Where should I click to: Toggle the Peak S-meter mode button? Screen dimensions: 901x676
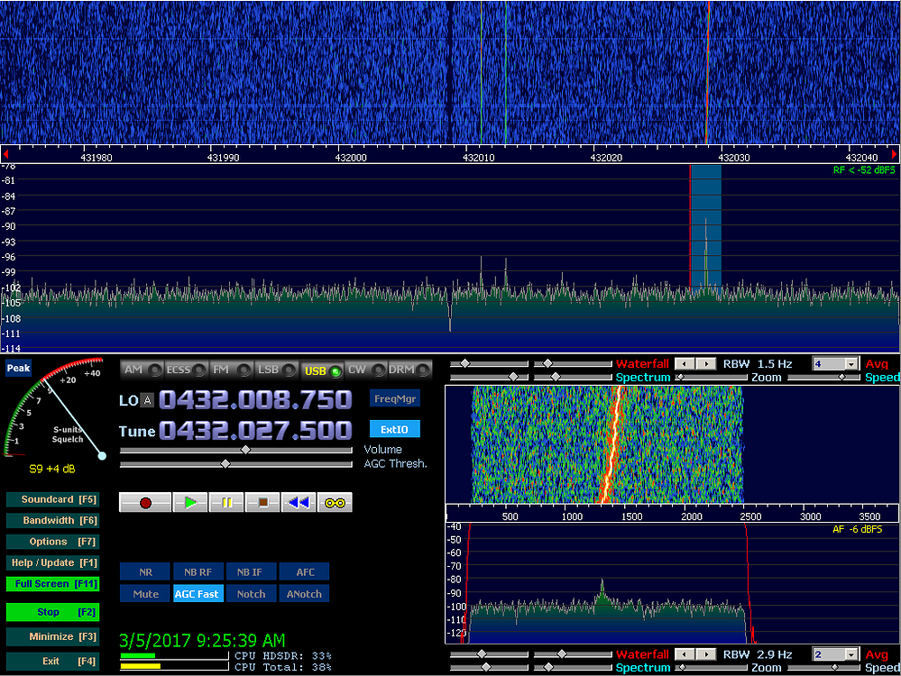click(18, 368)
